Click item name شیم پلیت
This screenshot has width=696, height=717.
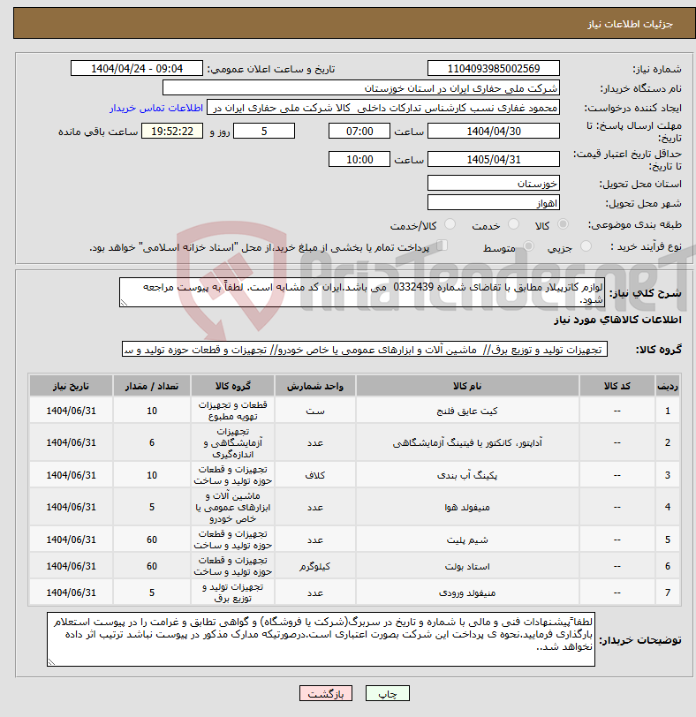[x=467, y=540]
